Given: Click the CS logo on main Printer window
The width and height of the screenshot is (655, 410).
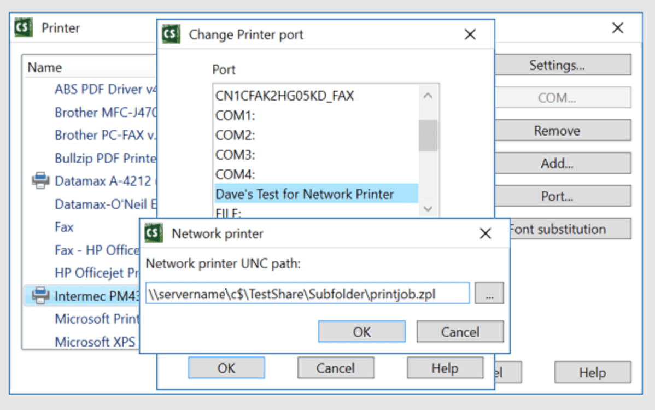Looking at the screenshot, I should tap(23, 26).
